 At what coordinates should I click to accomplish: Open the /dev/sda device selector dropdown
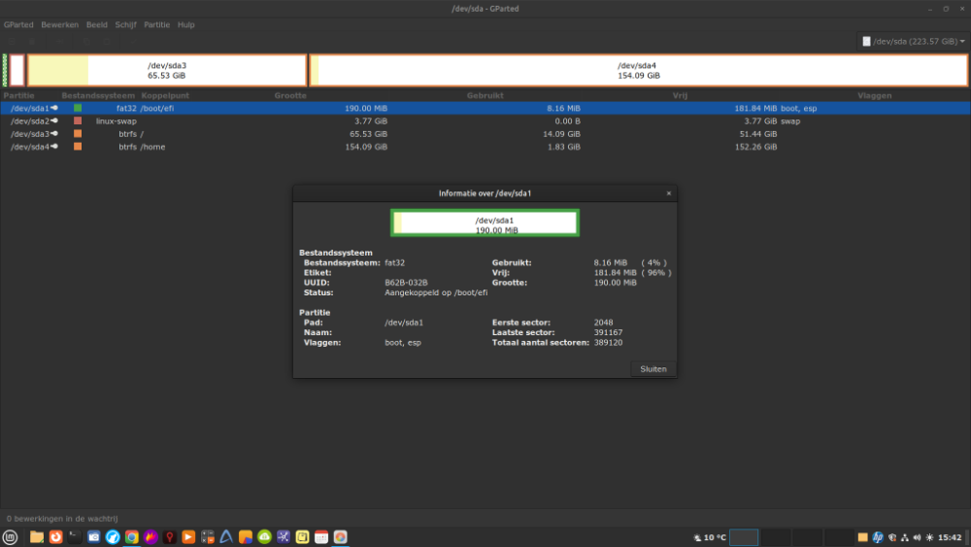pos(914,42)
